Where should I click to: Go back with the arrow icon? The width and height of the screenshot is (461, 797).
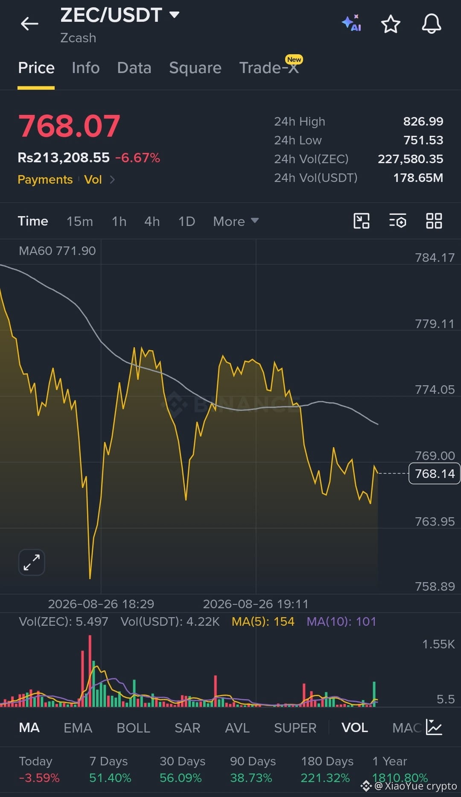point(30,24)
